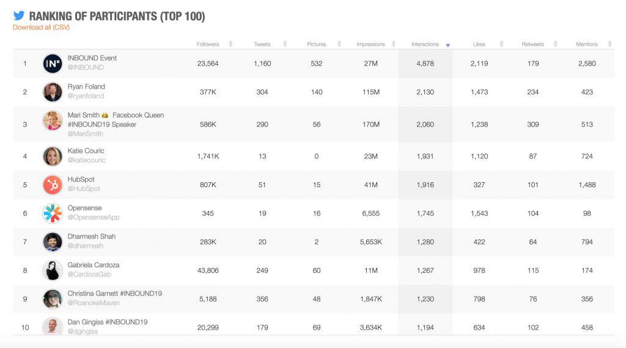
Task: Download all data as CSV
Action: click(41, 27)
